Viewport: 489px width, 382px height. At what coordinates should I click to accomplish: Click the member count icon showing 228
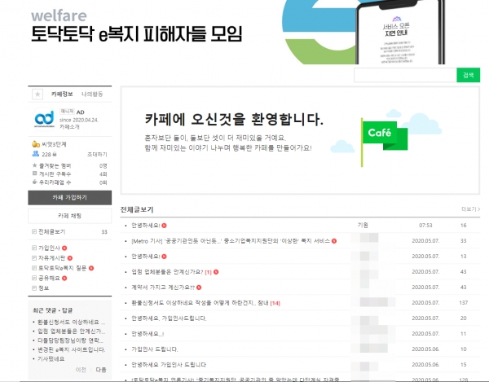35,153
